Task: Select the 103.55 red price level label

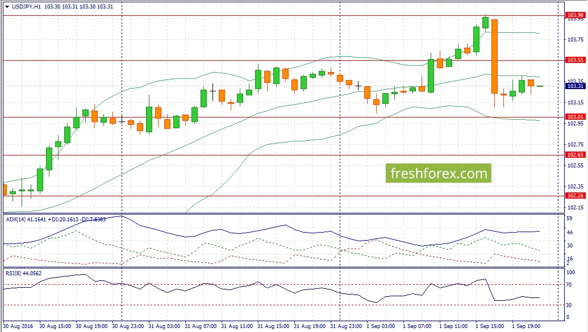Action: point(575,60)
